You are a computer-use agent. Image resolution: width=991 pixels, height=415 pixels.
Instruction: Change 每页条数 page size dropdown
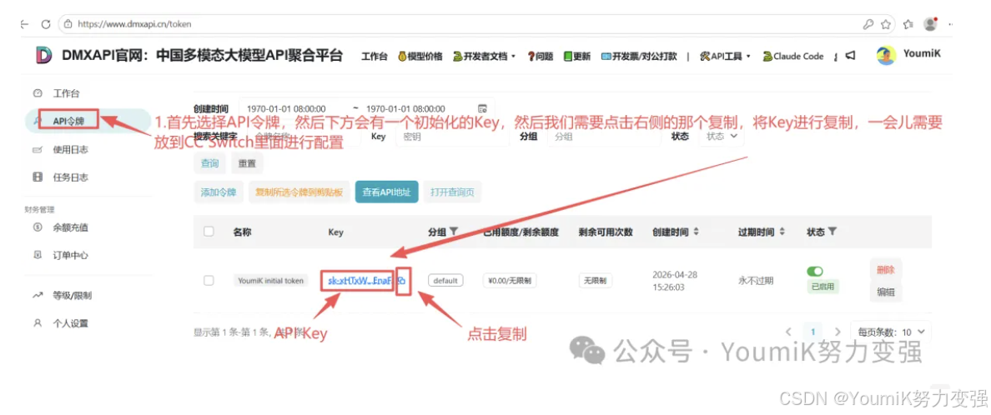(x=890, y=332)
